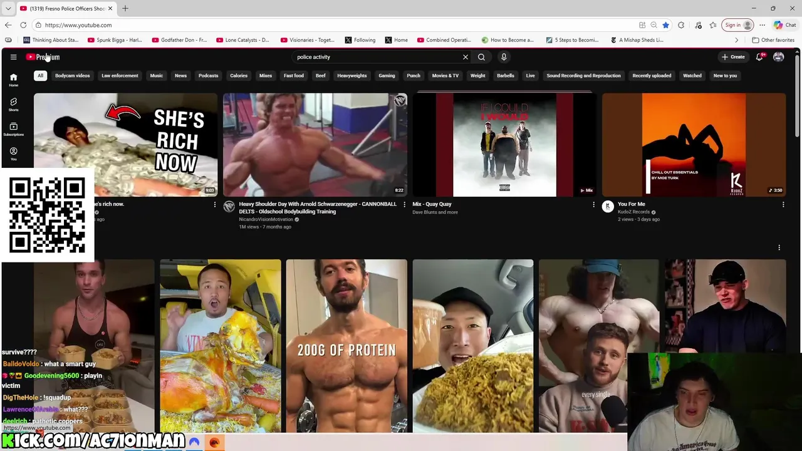
Task: Click the YouTube Premium logo
Action: coord(43,57)
